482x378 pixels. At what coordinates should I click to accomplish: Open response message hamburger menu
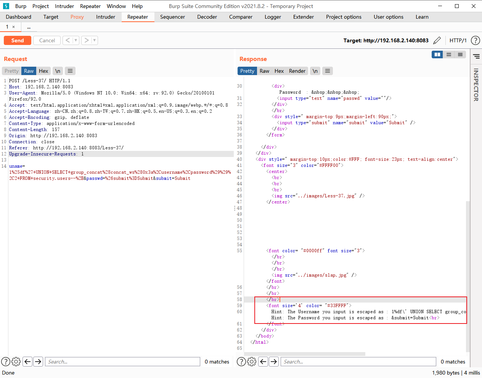tap(328, 71)
